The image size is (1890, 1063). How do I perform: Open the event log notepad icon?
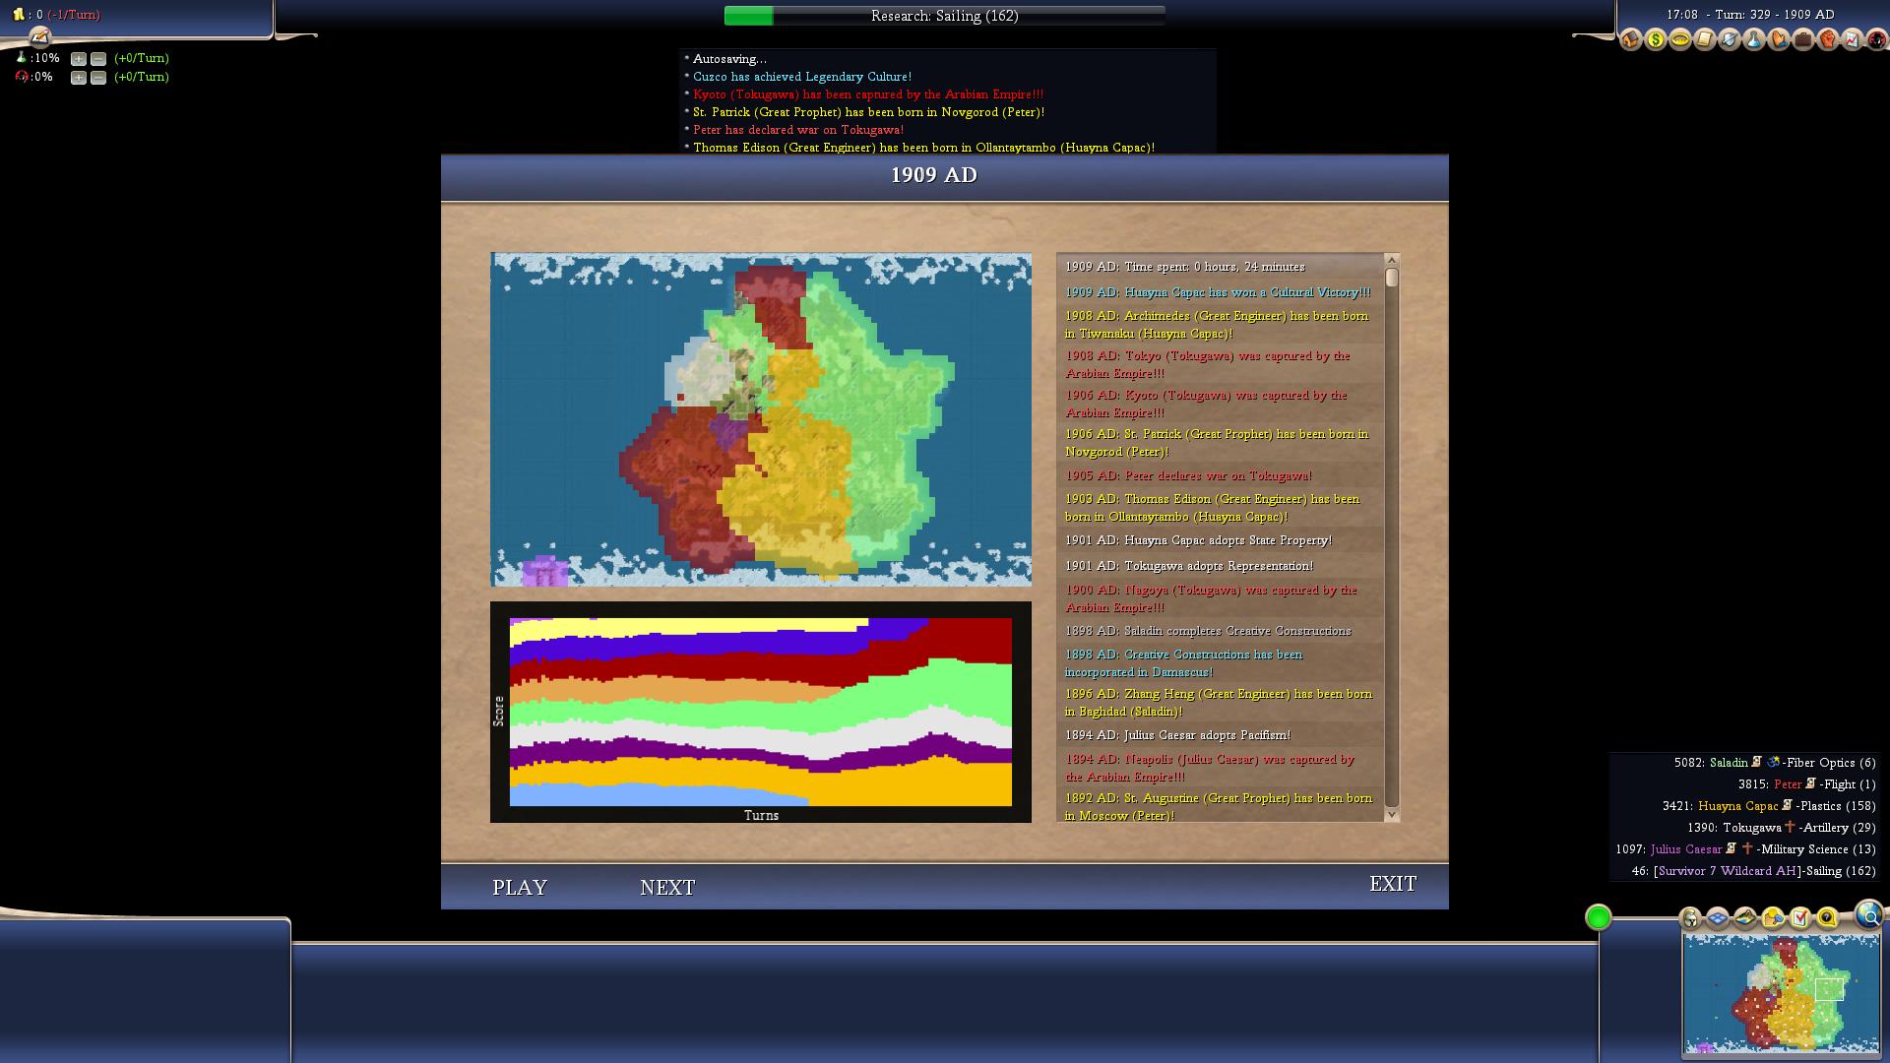[39, 37]
